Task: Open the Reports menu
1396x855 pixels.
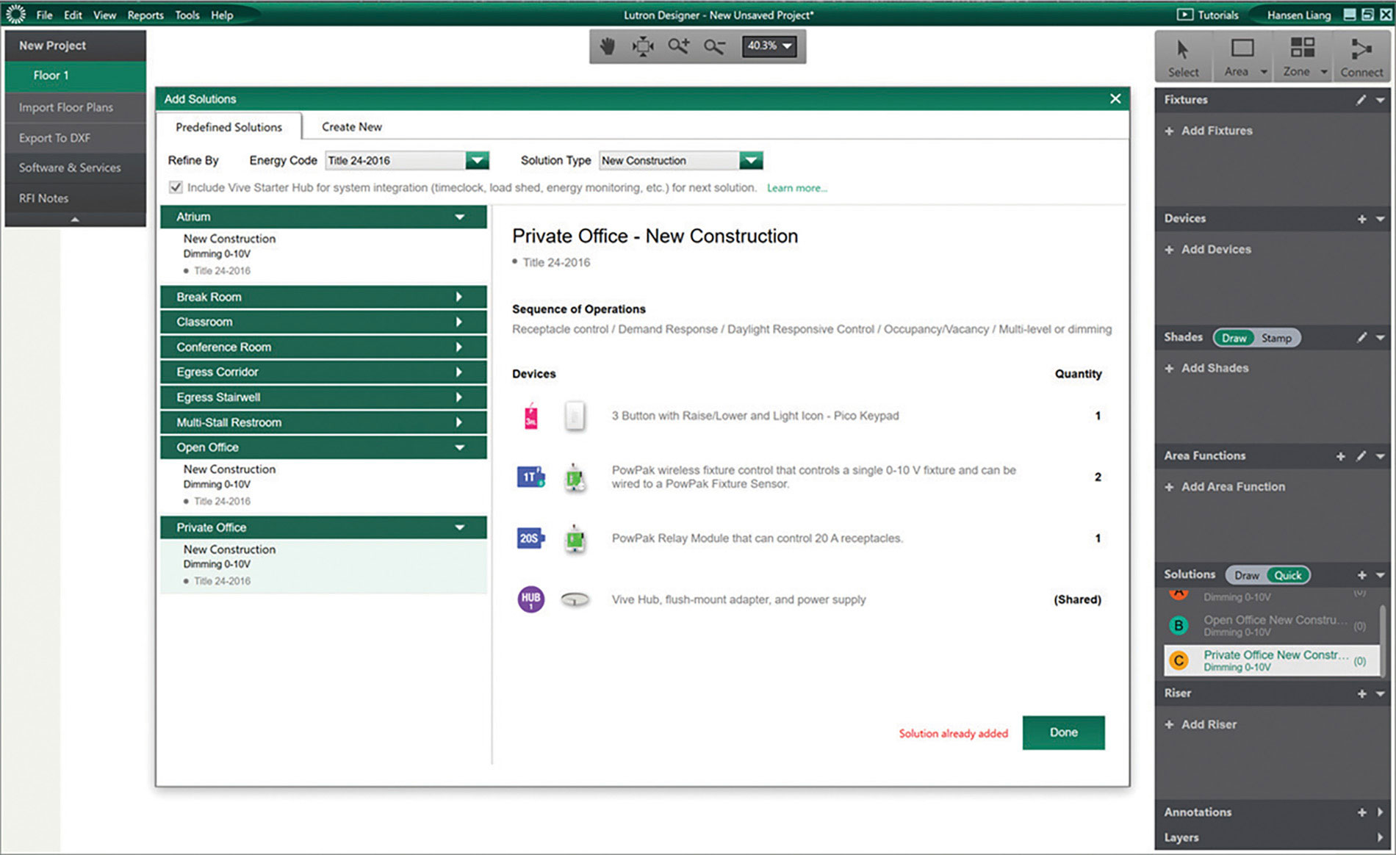Action: pyautogui.click(x=145, y=15)
